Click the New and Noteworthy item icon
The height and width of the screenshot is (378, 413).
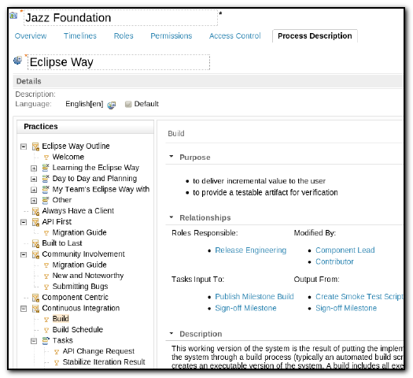tap(46, 276)
